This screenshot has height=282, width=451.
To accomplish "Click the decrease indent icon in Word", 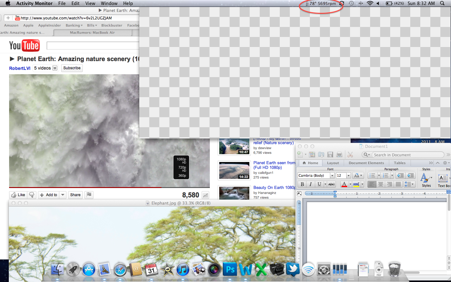I will coord(400,175).
